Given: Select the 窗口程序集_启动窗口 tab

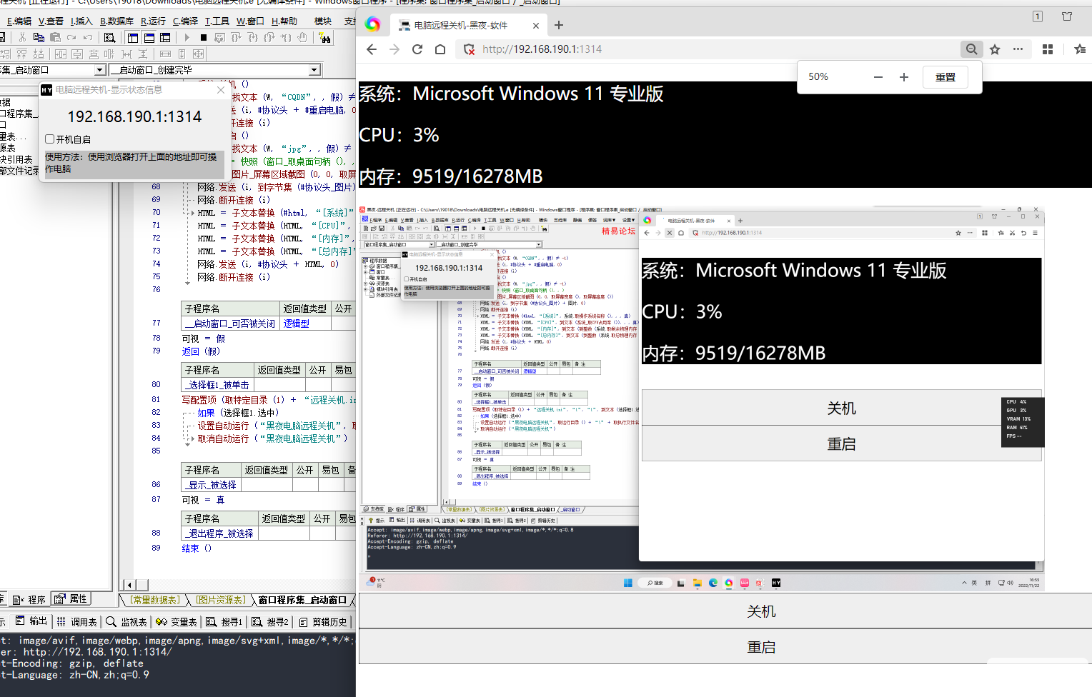Looking at the screenshot, I should 302,600.
